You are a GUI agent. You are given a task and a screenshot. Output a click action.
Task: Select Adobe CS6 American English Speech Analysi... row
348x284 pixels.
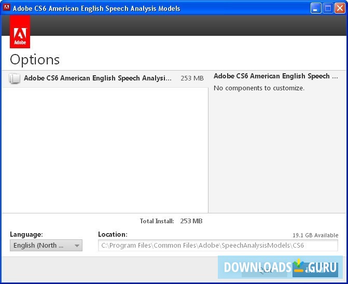105,78
